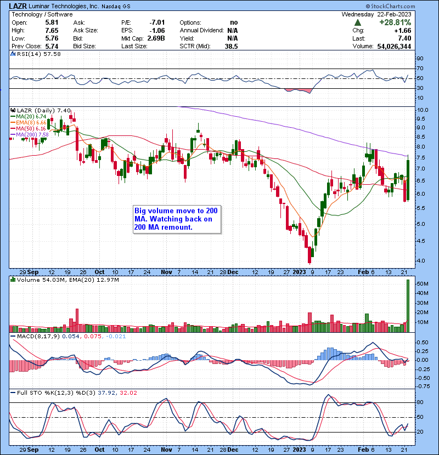This screenshot has width=439, height=455.
Task: Click the RSI(14) 57.58 label
Action: click(x=38, y=54)
